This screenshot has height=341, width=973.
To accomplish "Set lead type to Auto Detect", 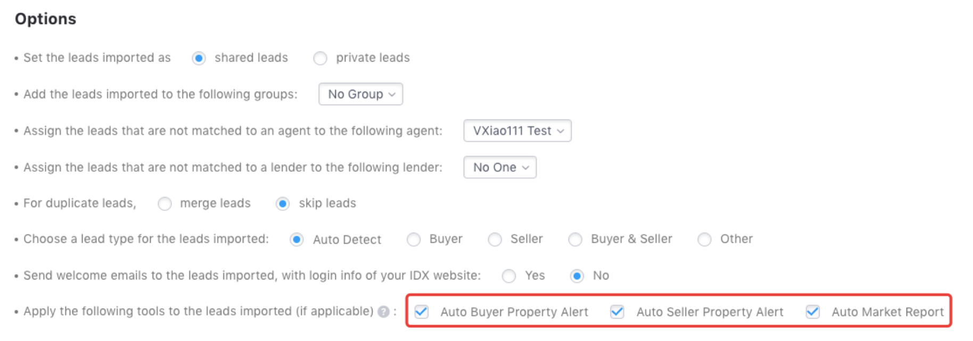I will pos(297,240).
